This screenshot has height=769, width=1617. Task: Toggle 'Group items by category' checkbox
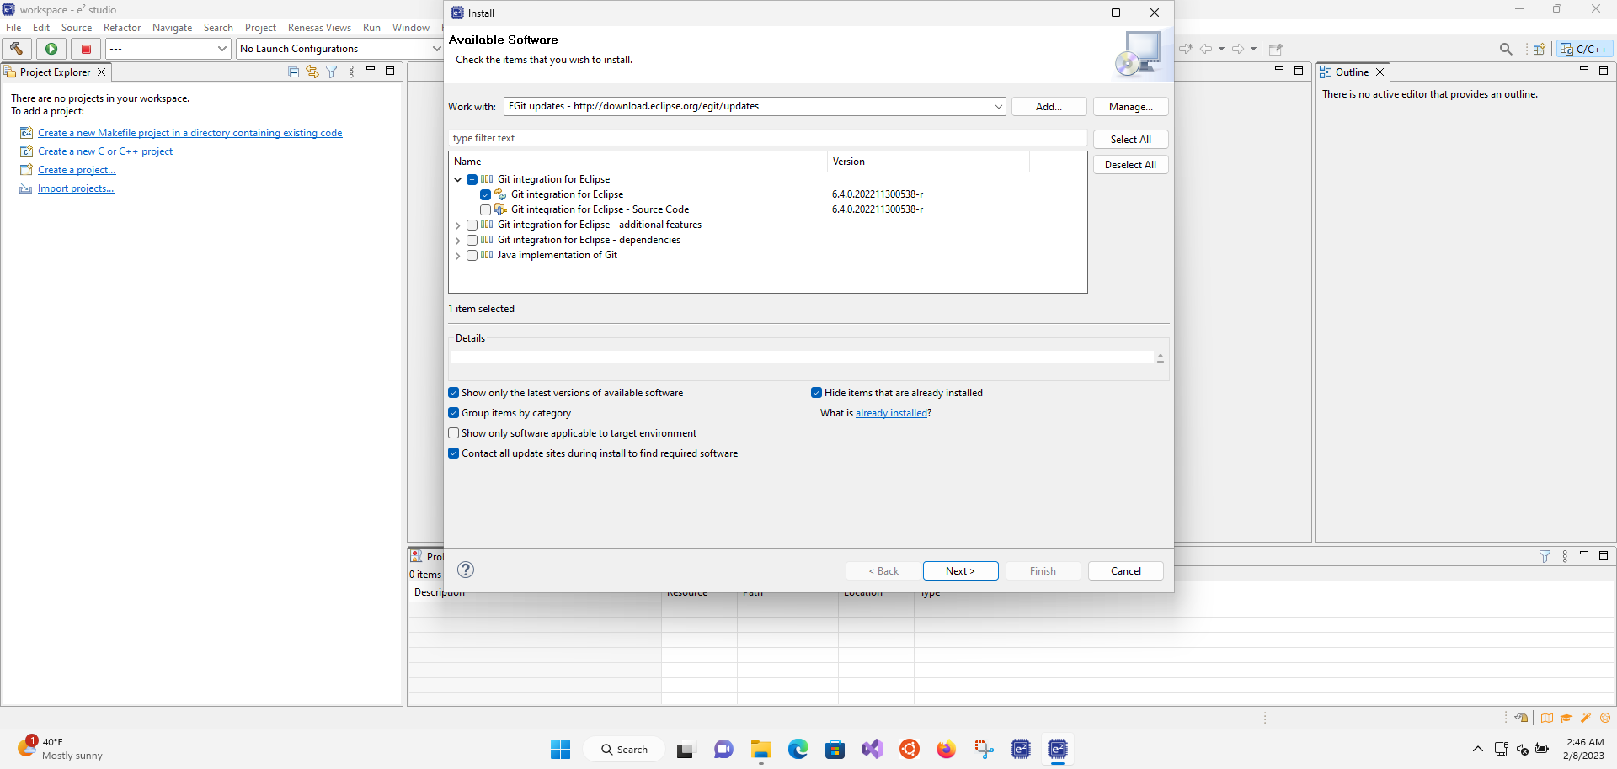tap(454, 413)
